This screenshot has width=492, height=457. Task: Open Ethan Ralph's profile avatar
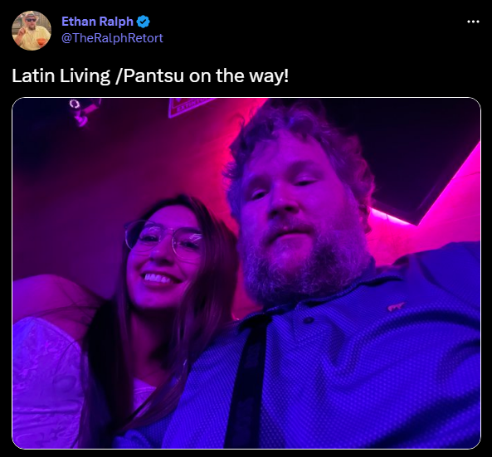point(32,31)
